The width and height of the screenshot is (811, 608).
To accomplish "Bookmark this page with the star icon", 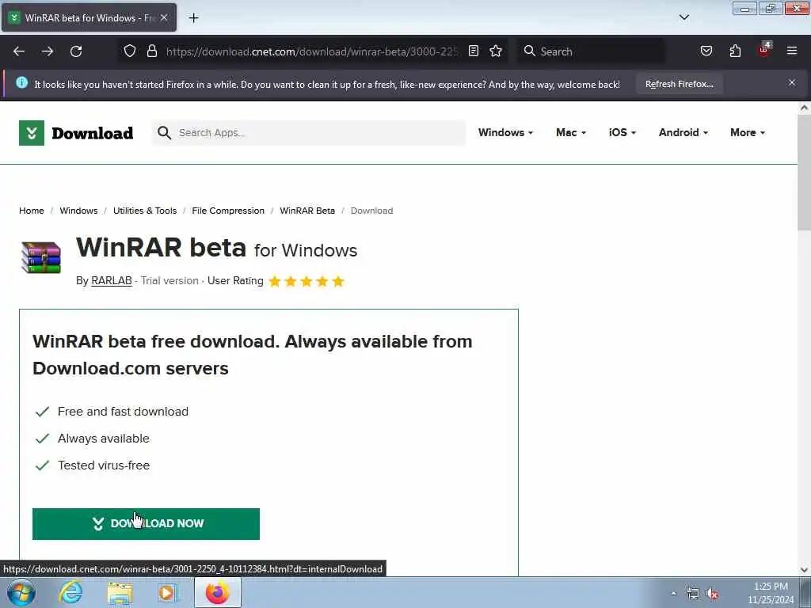I will tap(496, 51).
